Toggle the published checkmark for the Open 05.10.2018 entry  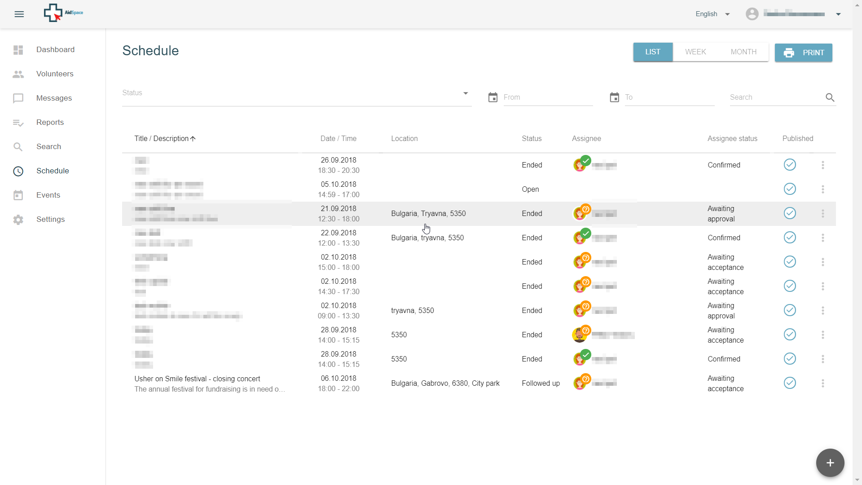coord(790,189)
